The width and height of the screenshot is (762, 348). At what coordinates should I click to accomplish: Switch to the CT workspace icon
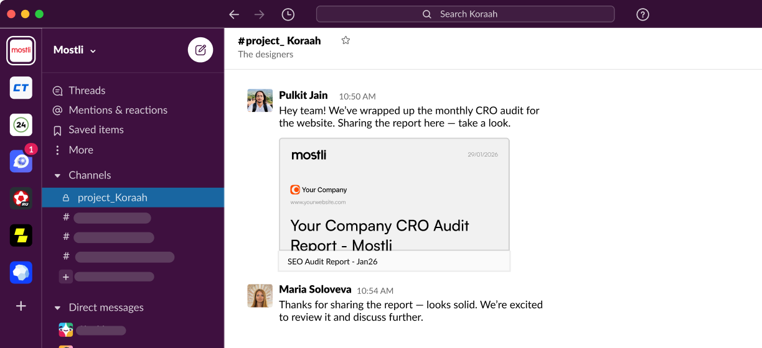pyautogui.click(x=21, y=88)
